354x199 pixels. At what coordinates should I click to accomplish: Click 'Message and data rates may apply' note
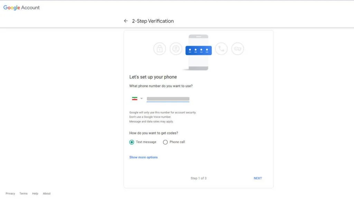(x=151, y=121)
